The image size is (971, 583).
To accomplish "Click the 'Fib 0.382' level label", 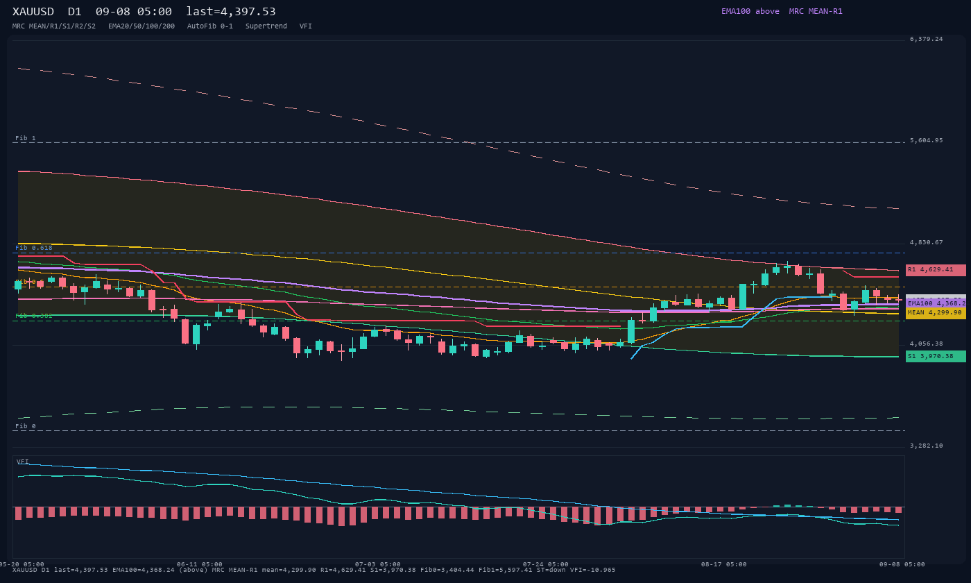I will 34,316.
